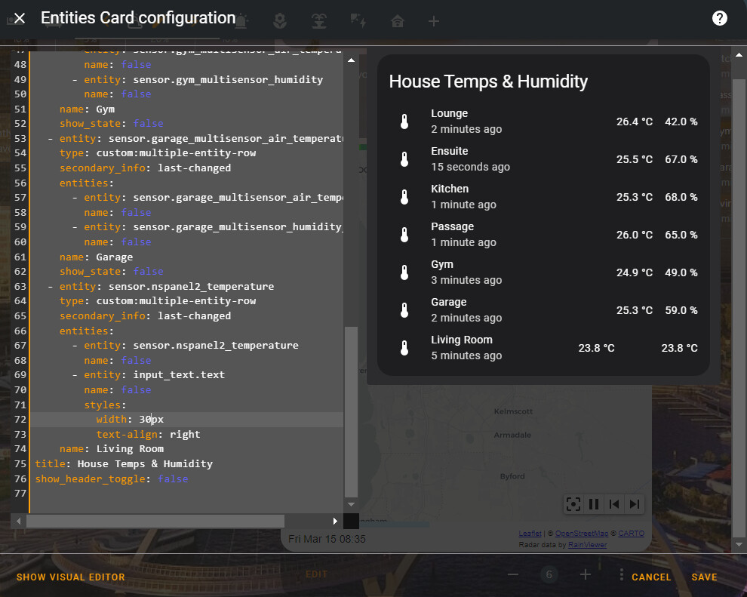Click the up arrow on code editor scrollbar

pos(351,59)
